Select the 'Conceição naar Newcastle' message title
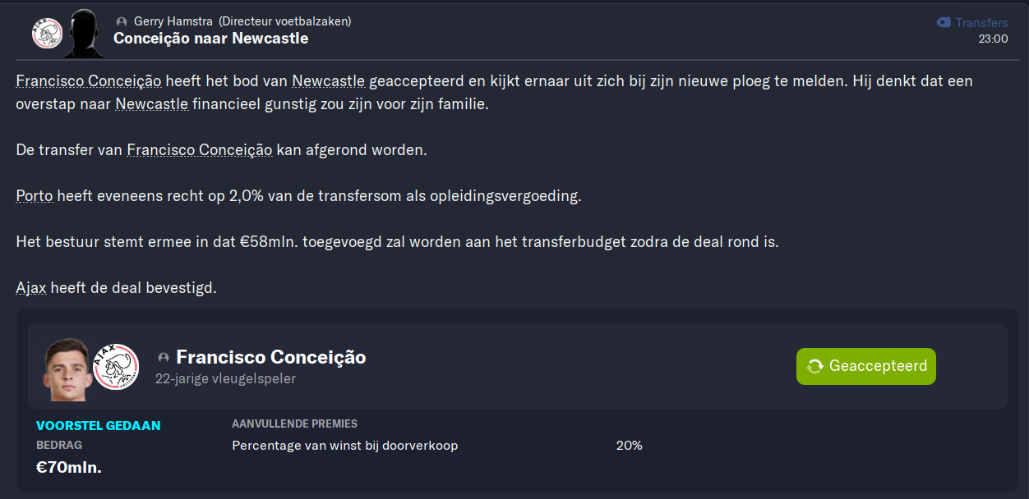Viewport: 1029px width, 499px height. 211,39
